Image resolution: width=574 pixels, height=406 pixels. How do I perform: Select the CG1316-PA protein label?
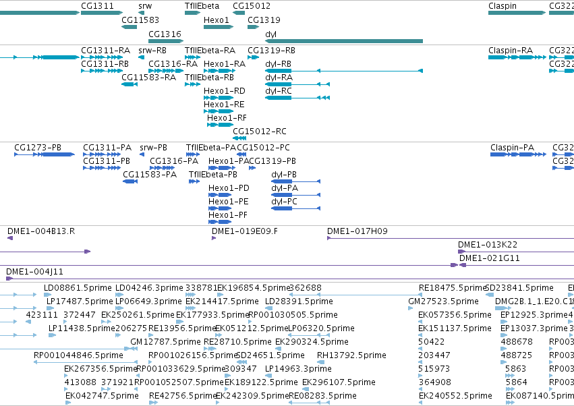pyautogui.click(x=174, y=161)
